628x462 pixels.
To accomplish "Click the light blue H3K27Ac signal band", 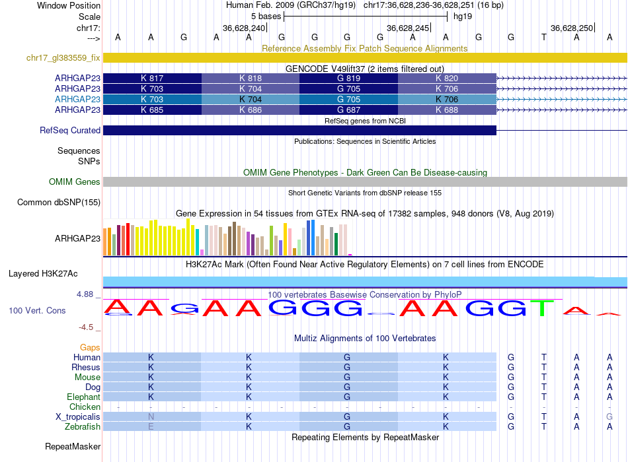I will pyautogui.click(x=365, y=282).
